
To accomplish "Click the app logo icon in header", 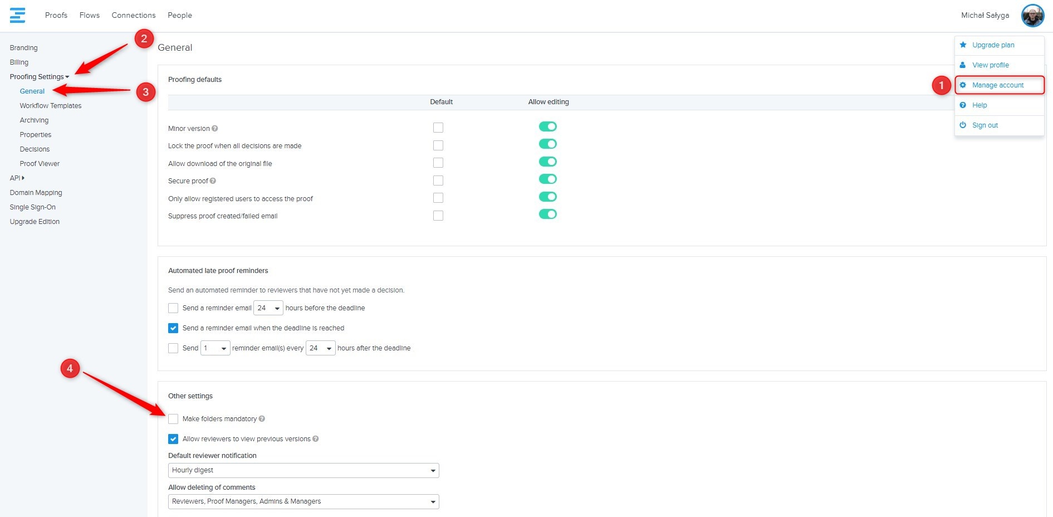I will (17, 15).
